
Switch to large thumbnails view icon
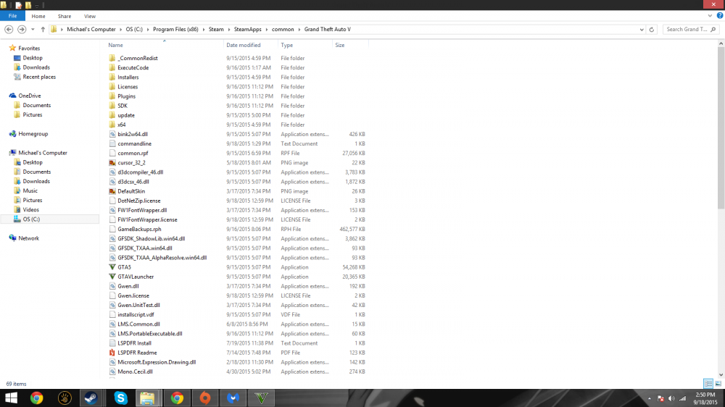[718, 383]
